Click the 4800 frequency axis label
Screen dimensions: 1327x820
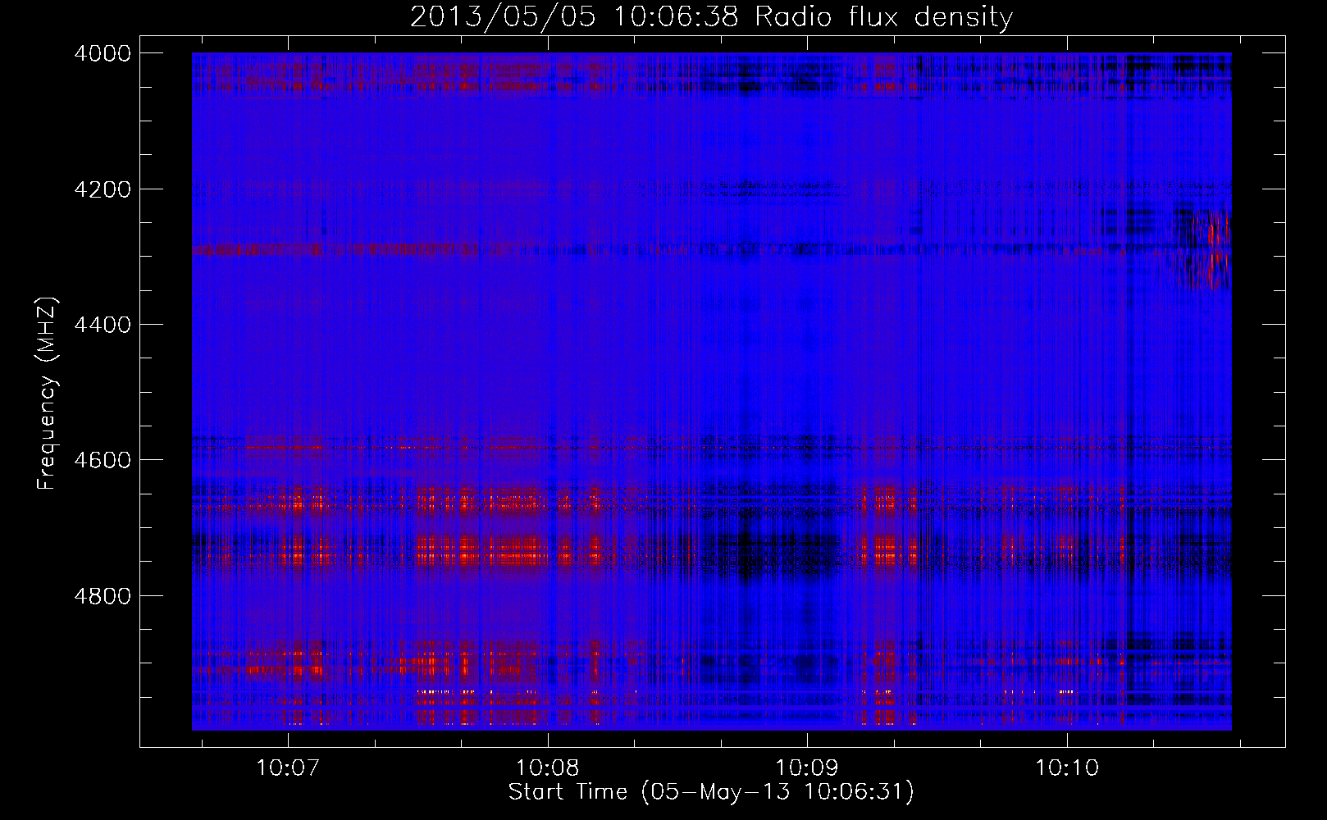pos(103,596)
